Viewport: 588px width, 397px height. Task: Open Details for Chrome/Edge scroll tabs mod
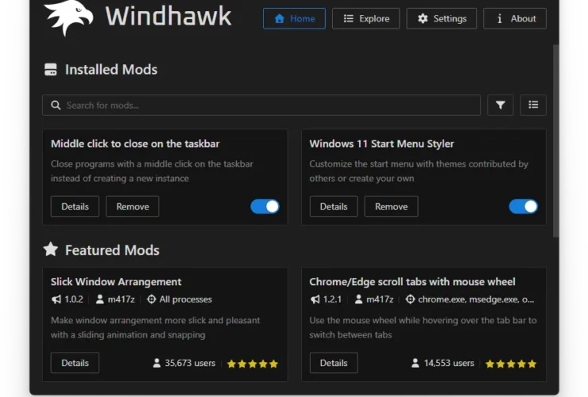click(x=334, y=363)
